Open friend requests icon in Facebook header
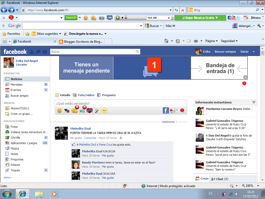 coord(32,52)
